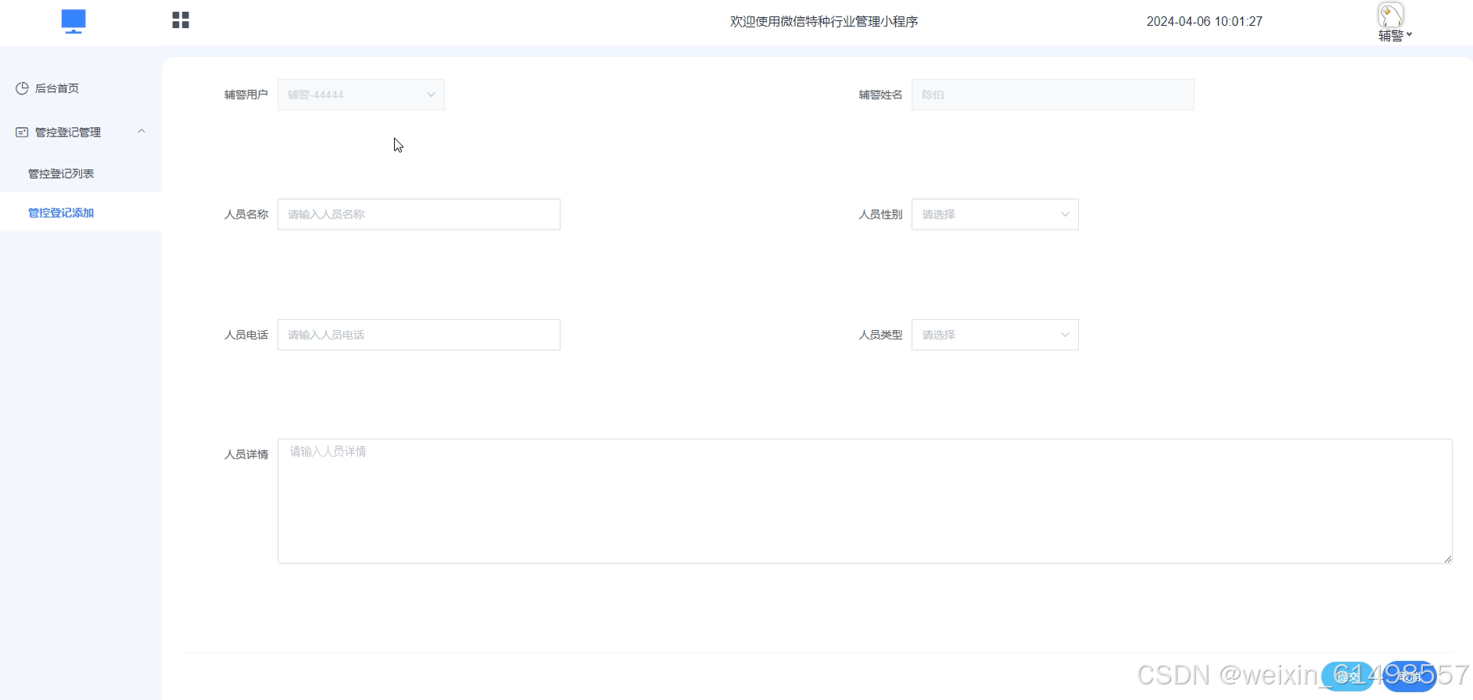Open the 辅警 account dropdown arrow
The image size is (1473, 700).
1409,35
